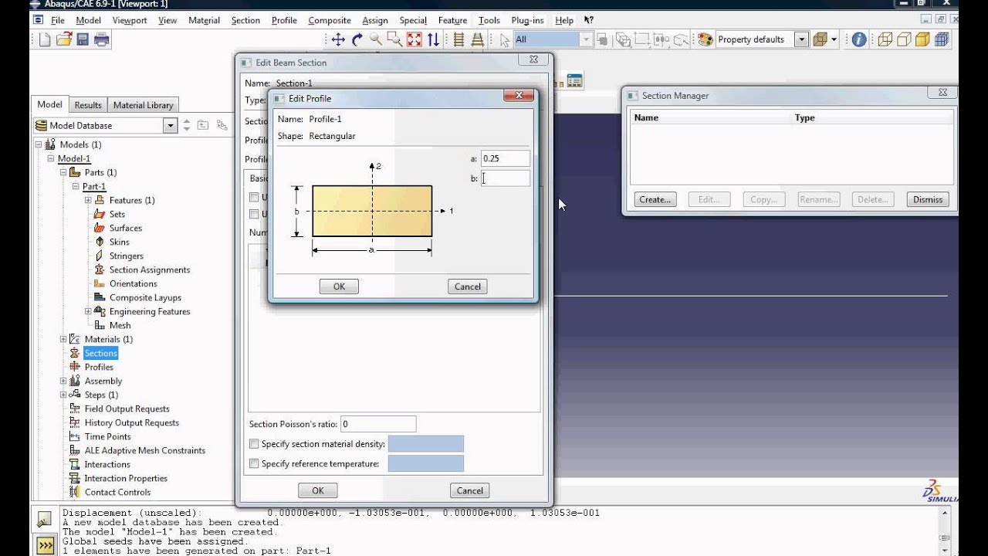Click the selection arrow tool icon
Image resolution: width=988 pixels, height=556 pixels.
(504, 39)
